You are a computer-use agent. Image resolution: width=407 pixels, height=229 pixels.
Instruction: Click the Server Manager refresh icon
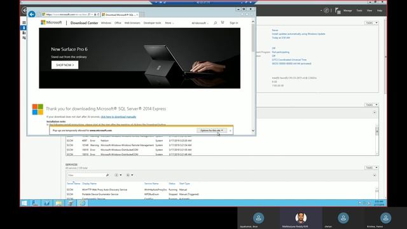click(326, 10)
